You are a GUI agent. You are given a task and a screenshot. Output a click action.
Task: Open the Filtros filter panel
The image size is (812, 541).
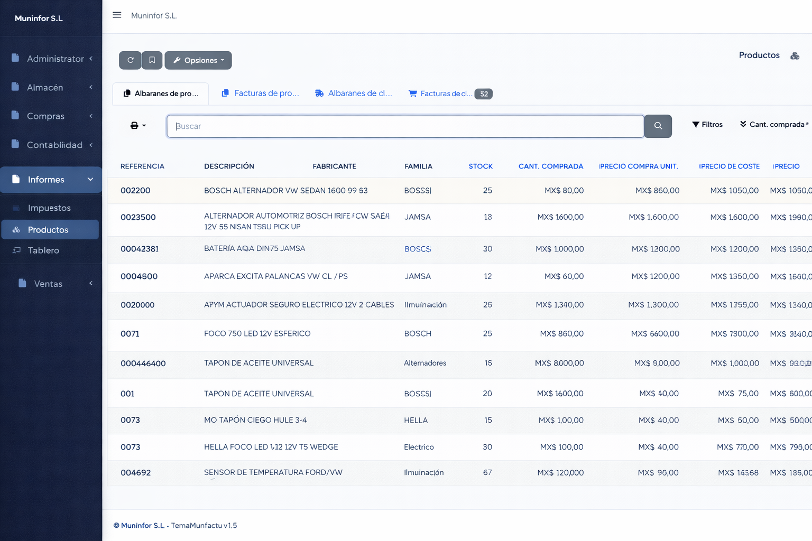(x=707, y=125)
